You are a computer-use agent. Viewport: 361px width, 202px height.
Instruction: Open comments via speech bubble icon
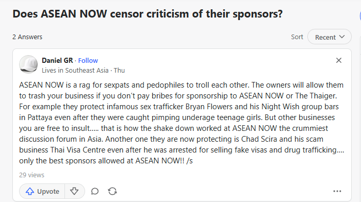[94, 191]
